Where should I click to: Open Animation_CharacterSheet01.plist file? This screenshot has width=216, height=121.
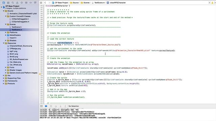[22, 13]
